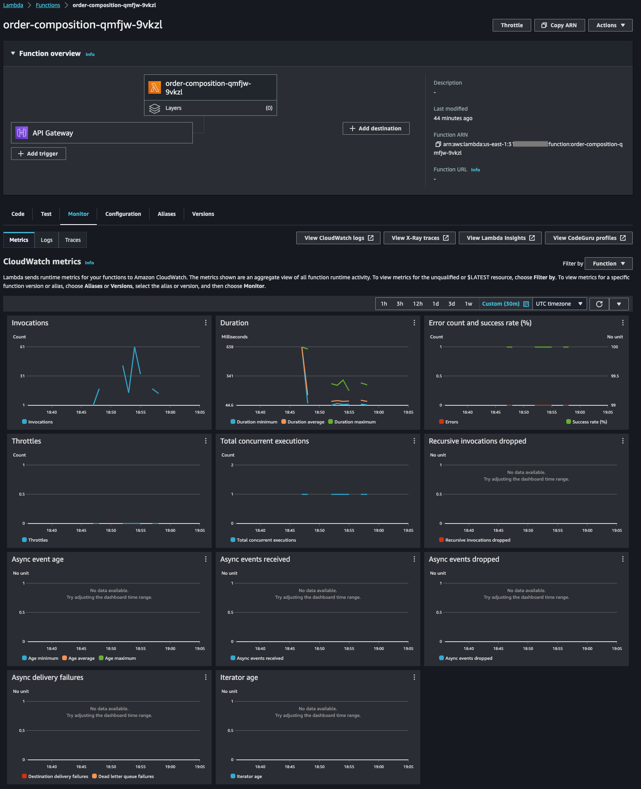Select the Logs sub-tab

click(x=46, y=240)
